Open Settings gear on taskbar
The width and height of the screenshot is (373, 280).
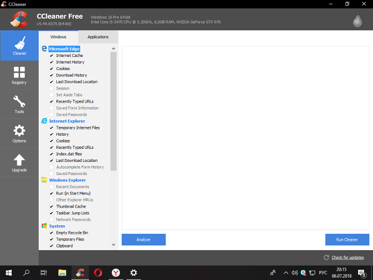[134, 273]
